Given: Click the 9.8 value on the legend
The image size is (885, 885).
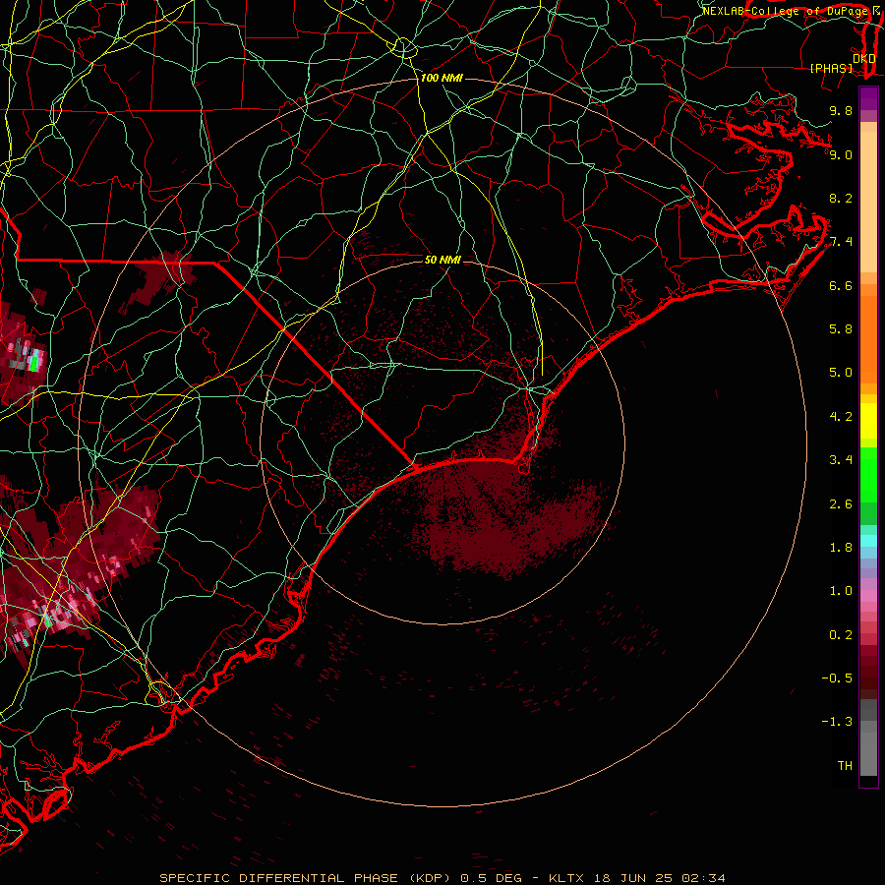Looking at the screenshot, I should tap(841, 110).
